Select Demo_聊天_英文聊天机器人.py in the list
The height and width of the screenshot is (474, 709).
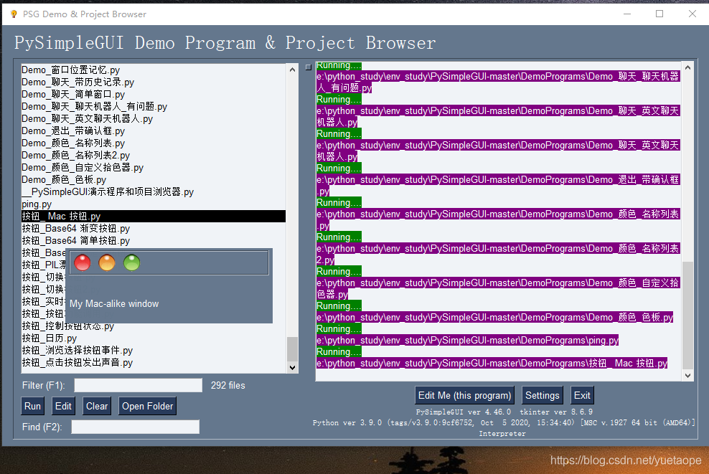tap(154, 119)
